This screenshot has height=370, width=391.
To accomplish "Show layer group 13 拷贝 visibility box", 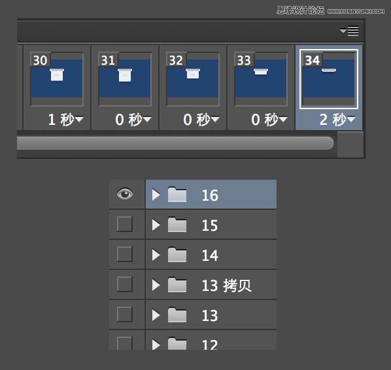I will [124, 284].
